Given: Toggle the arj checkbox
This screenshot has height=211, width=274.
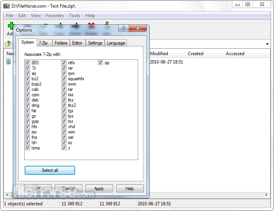Looking at the screenshot, I should click(28, 73).
